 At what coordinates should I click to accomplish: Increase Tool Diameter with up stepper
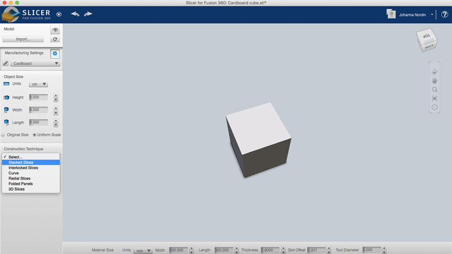pos(384,248)
